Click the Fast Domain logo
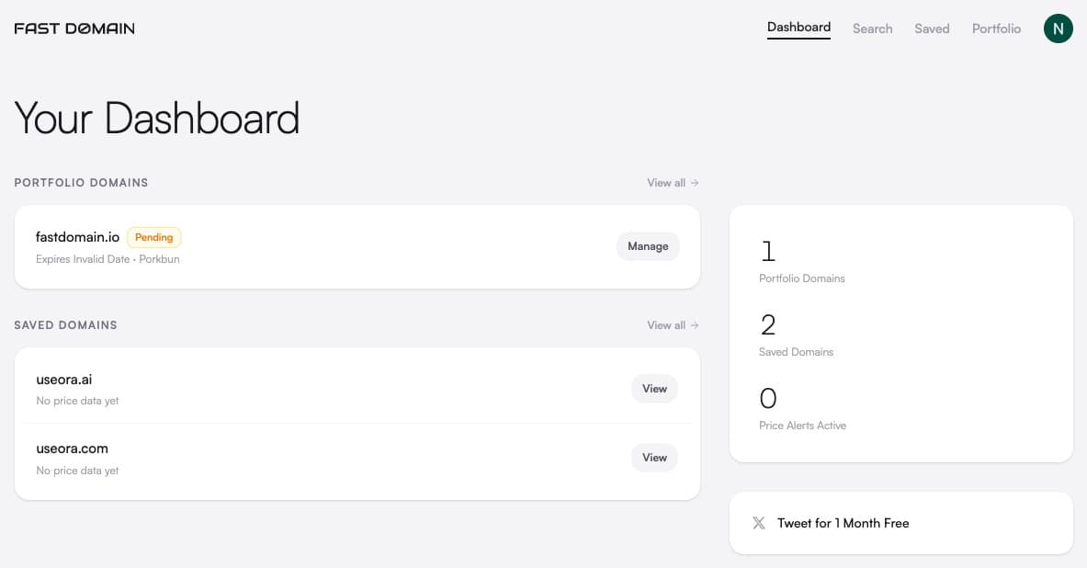 click(x=74, y=28)
